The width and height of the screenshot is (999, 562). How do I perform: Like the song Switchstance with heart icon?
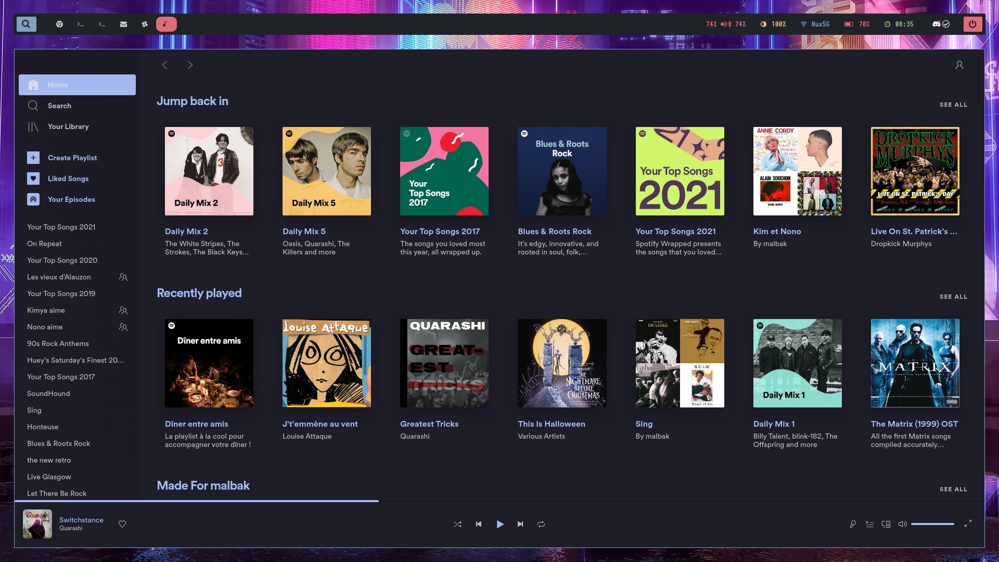(122, 524)
